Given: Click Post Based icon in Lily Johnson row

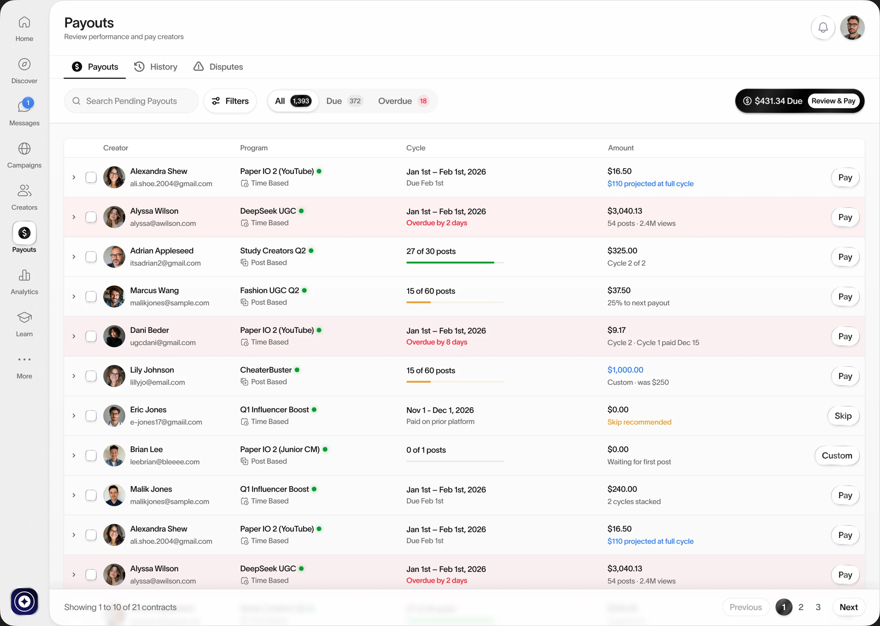Looking at the screenshot, I should click(244, 382).
